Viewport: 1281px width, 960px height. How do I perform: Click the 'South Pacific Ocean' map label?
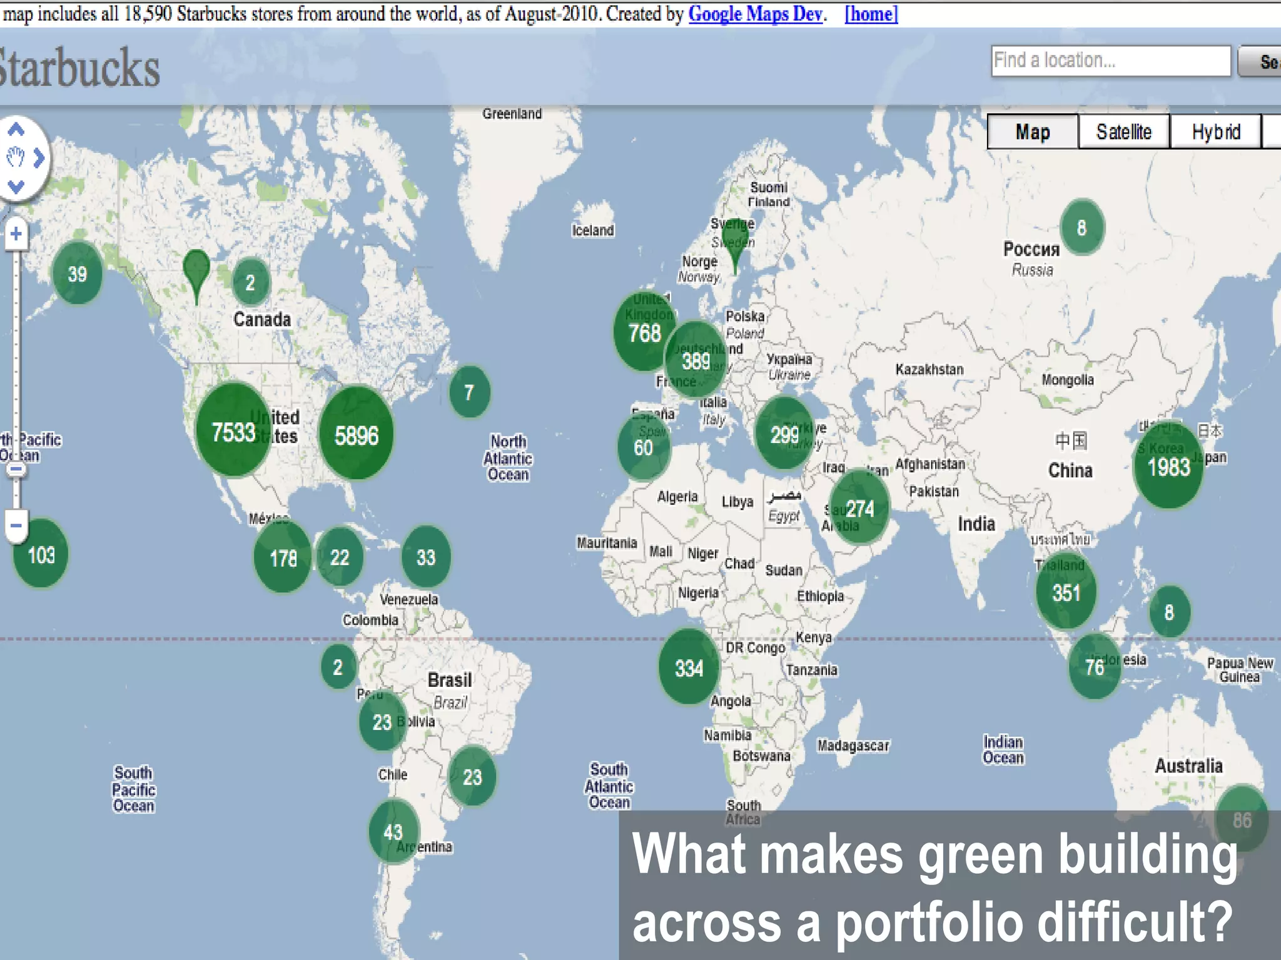tap(133, 789)
